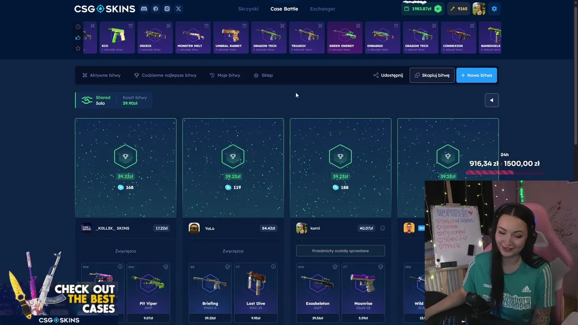Click Przedmioty zostały sprzedane button
Screen dimensions: 578x325
[340, 251]
